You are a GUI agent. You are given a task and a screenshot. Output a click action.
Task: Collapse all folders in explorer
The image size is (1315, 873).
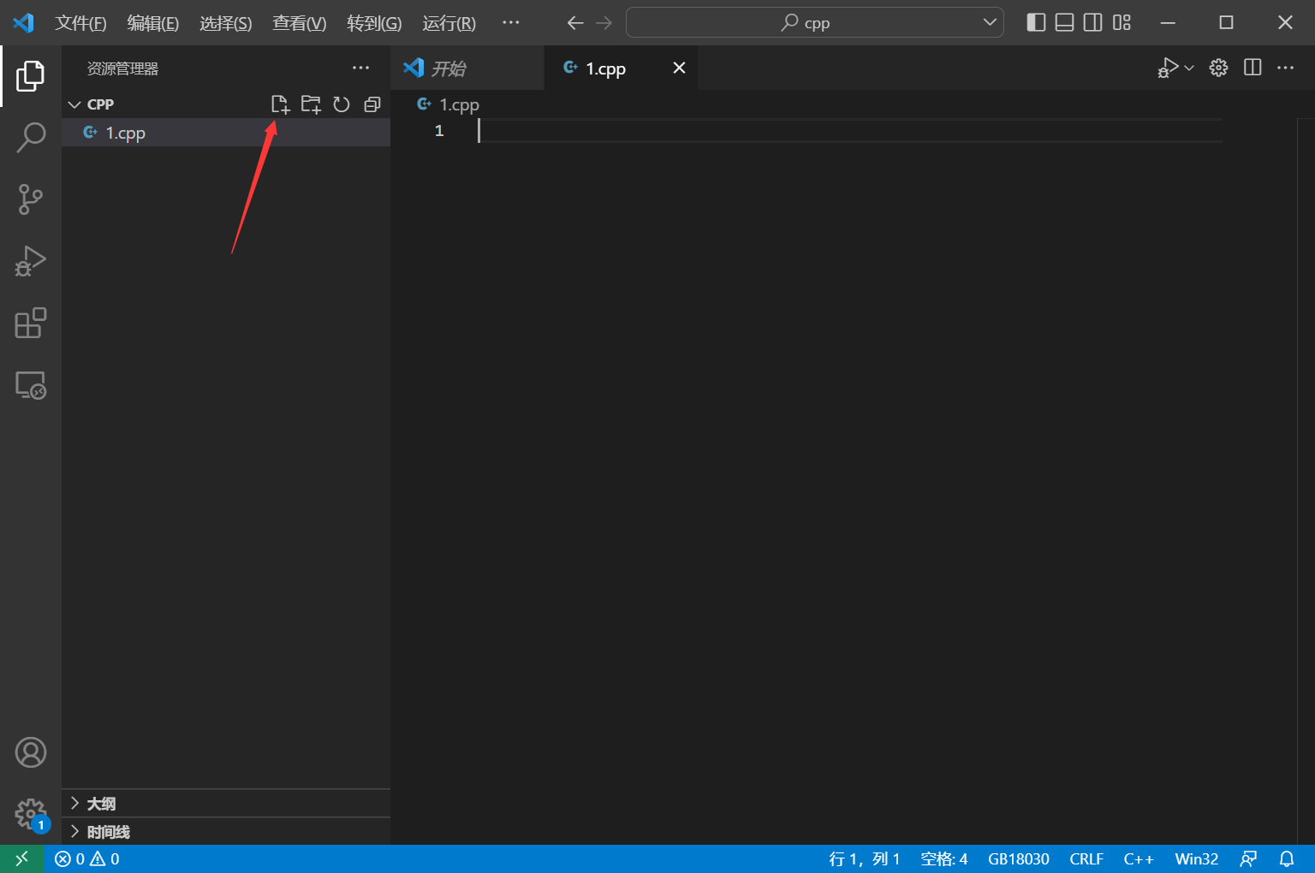click(372, 104)
